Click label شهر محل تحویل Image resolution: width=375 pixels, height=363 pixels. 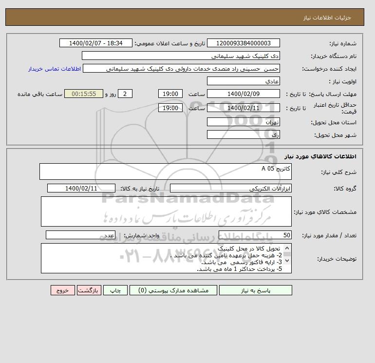[x=335, y=135]
